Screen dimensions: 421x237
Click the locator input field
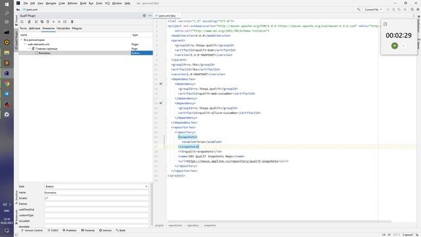97,198
